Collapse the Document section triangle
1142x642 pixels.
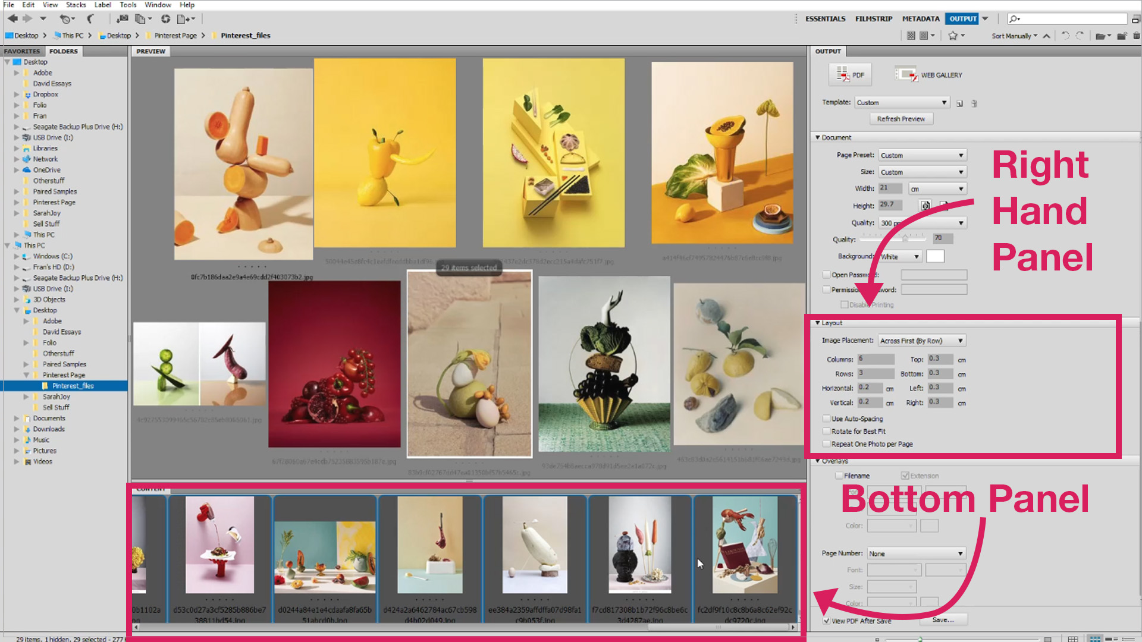[x=818, y=137]
